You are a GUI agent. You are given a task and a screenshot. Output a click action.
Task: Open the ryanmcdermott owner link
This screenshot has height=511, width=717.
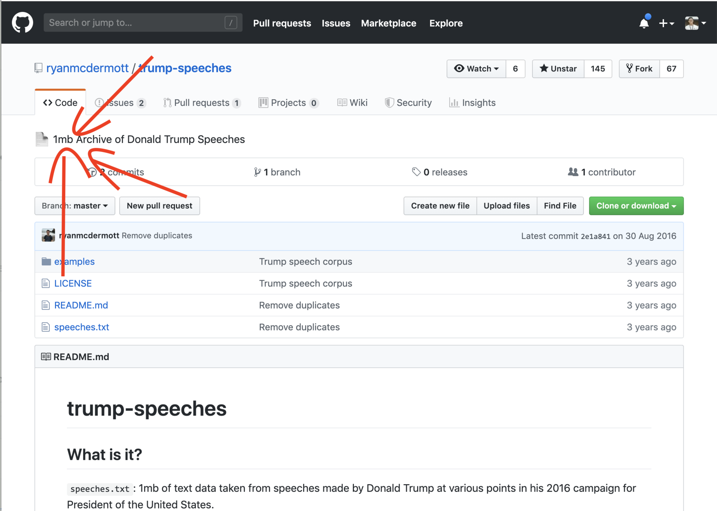click(x=87, y=68)
